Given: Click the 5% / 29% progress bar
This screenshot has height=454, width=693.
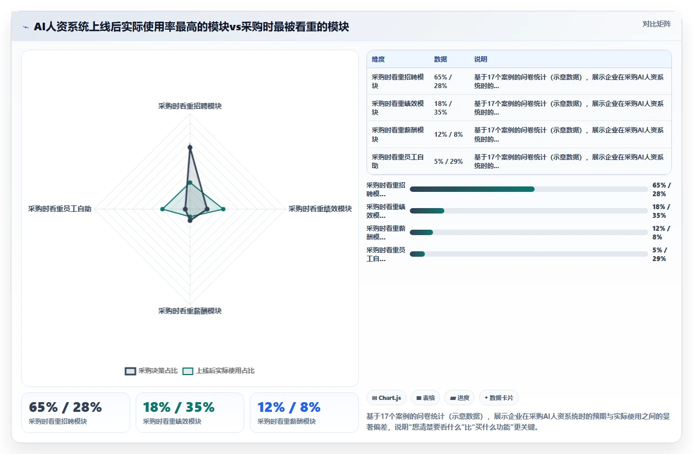Looking at the screenshot, I should [x=529, y=254].
